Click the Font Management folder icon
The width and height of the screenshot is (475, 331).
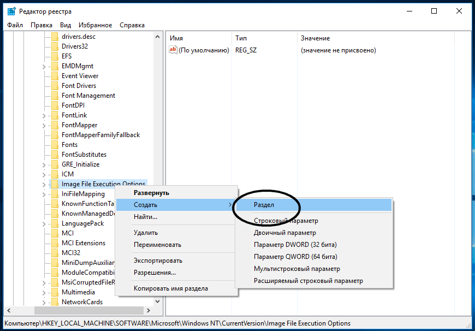[x=55, y=96]
